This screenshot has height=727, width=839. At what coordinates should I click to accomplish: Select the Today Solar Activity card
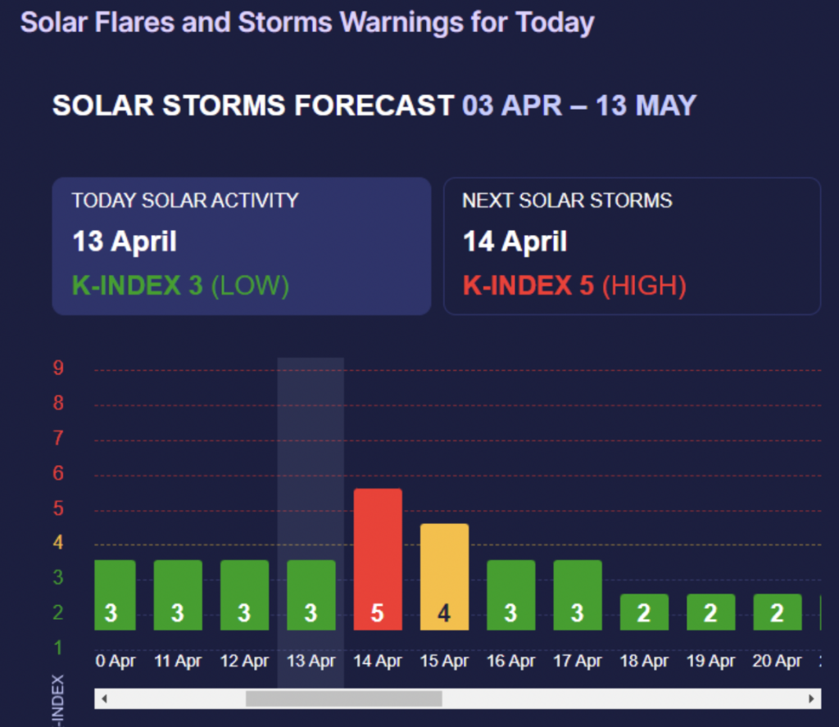(x=242, y=246)
